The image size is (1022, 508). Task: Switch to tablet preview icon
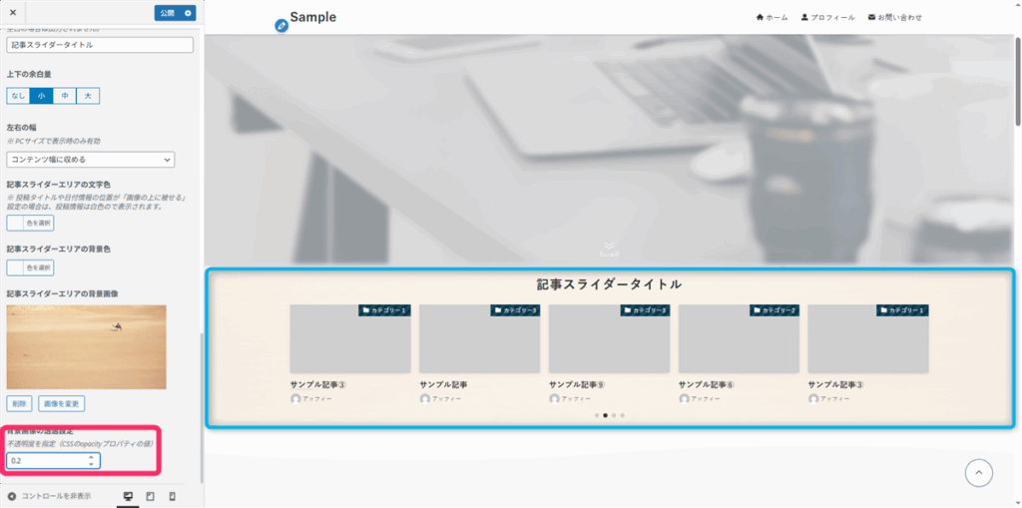point(151,496)
